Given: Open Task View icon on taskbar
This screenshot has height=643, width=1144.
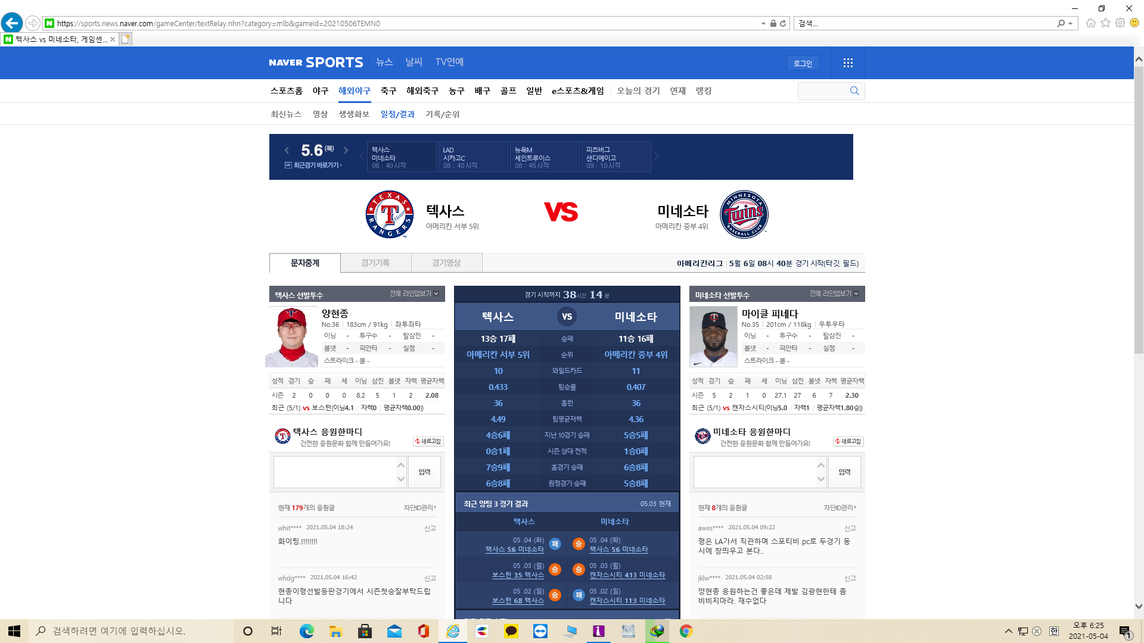Looking at the screenshot, I should (x=276, y=631).
